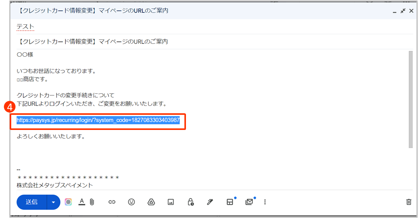418x218 pixels.
Task: Toggle confidential mode lock icon
Action: click(x=190, y=202)
